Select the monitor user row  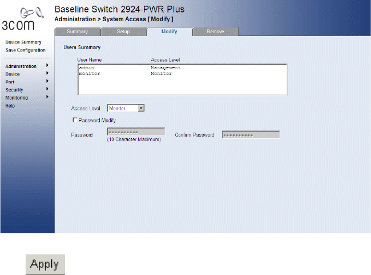[182, 74]
